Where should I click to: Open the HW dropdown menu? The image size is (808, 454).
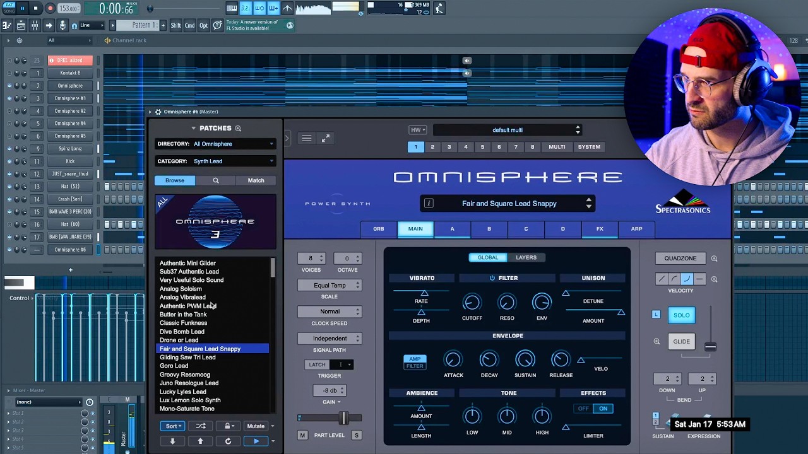(418, 130)
